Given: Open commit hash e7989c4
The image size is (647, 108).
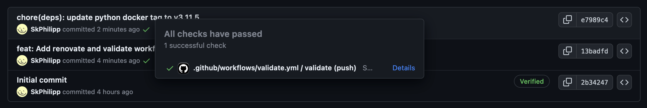Looking at the screenshot, I should click(x=594, y=20).
